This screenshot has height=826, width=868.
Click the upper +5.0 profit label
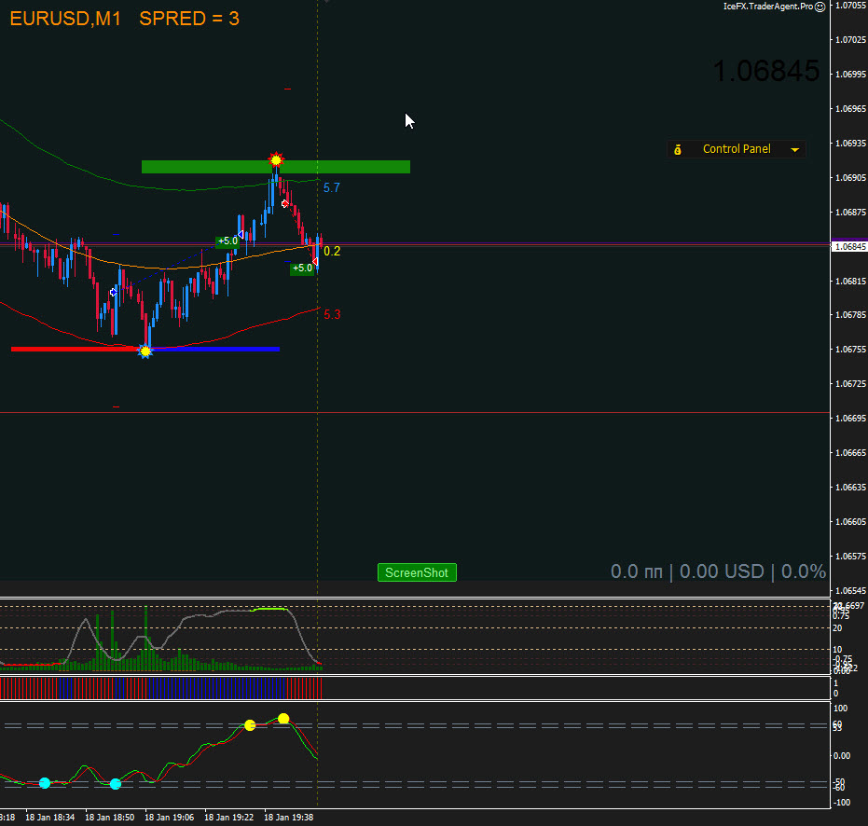coord(227,241)
